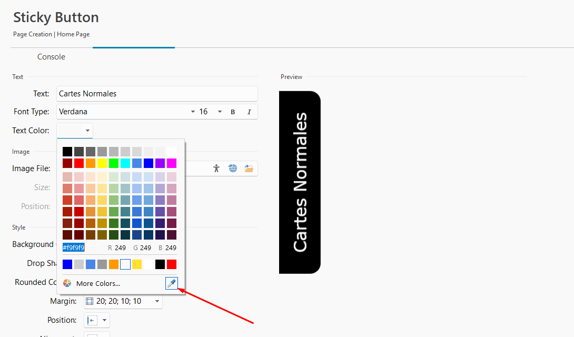Click the Sticky Button page title
Screen dimensions: 574x337
[x=56, y=17]
